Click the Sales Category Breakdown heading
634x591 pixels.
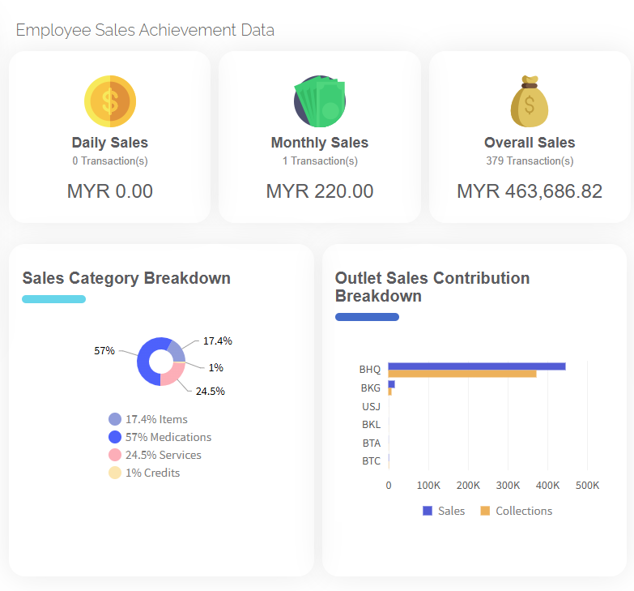click(x=126, y=278)
